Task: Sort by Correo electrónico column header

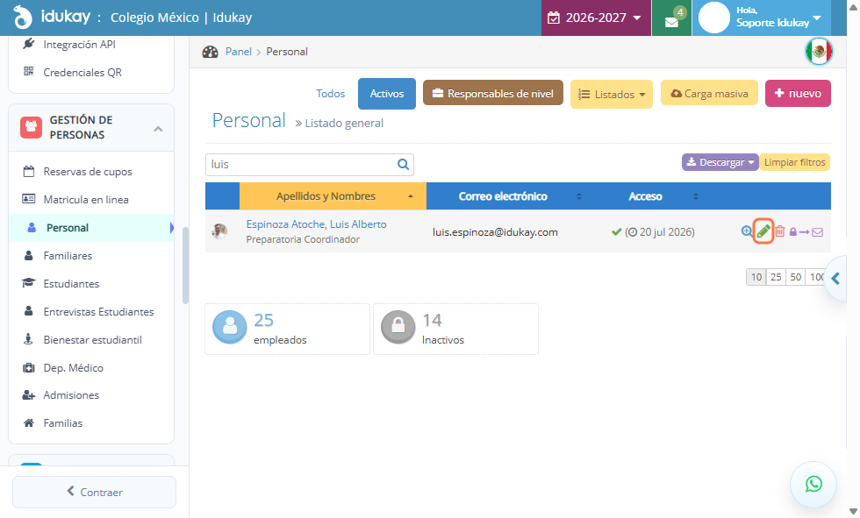Action: click(x=503, y=196)
